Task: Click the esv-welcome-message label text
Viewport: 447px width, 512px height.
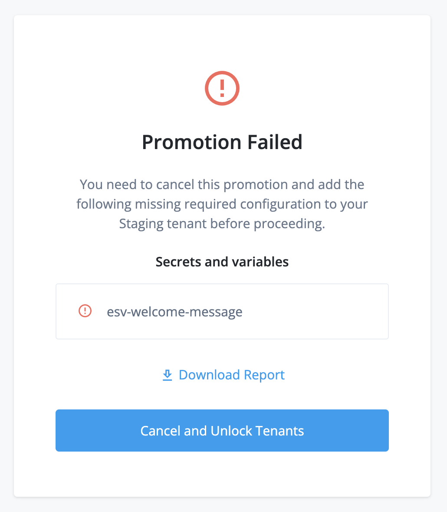Action: (174, 311)
